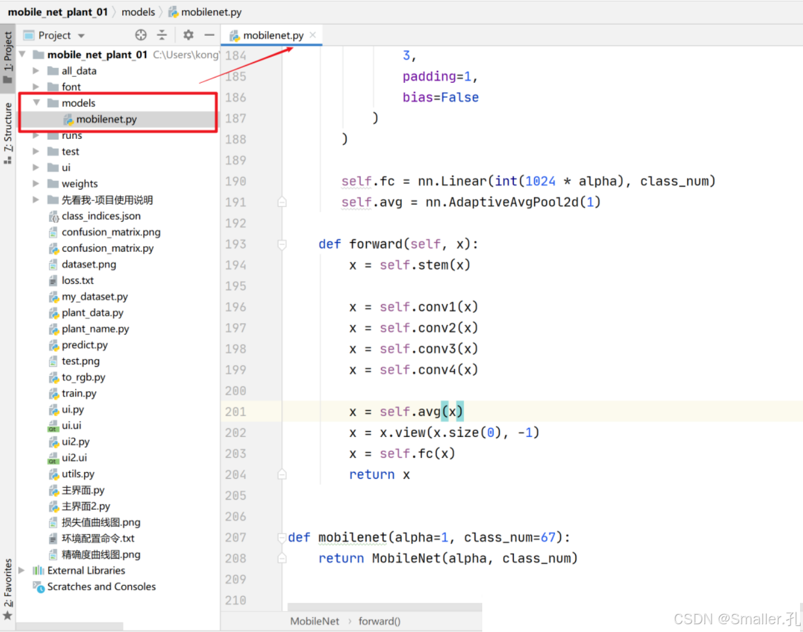
Task: Select predict.py file icon
Action: (54, 345)
